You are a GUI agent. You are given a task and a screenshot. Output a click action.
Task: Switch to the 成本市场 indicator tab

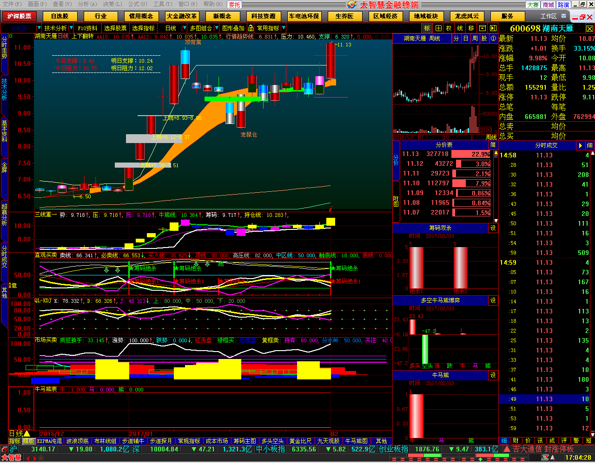pos(217,441)
